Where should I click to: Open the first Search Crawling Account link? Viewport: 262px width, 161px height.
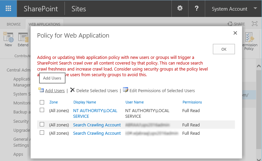pos(97,125)
